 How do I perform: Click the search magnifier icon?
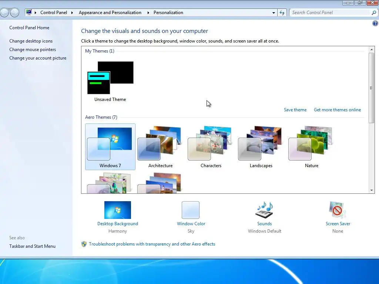tap(374, 13)
